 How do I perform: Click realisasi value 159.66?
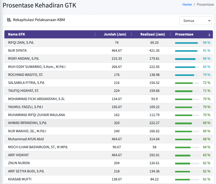click(155, 91)
